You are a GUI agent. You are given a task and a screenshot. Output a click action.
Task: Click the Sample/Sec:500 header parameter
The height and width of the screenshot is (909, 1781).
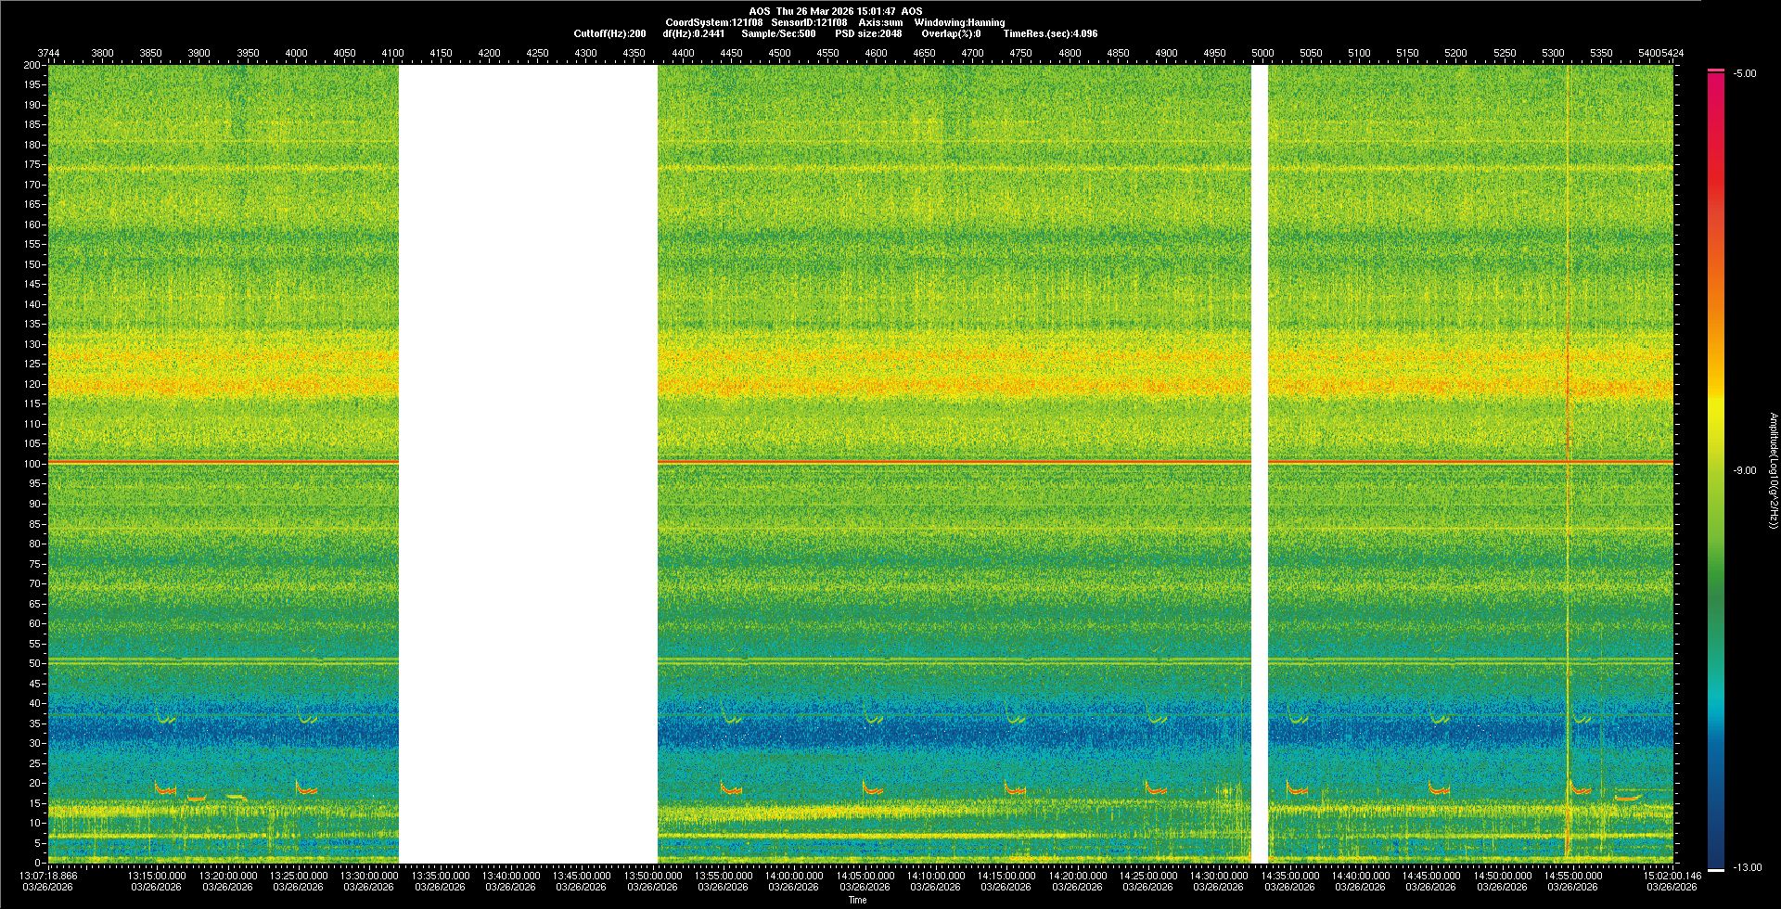[778, 34]
